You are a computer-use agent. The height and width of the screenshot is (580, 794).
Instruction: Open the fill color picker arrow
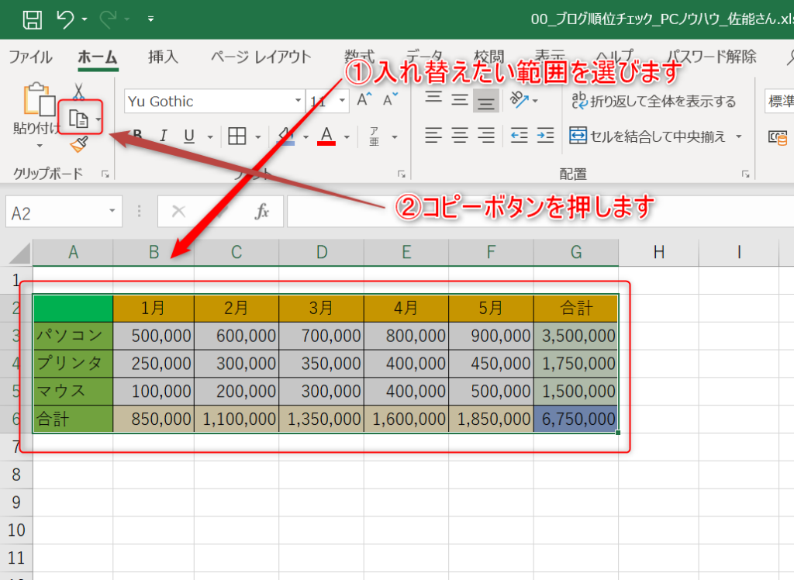(x=306, y=136)
